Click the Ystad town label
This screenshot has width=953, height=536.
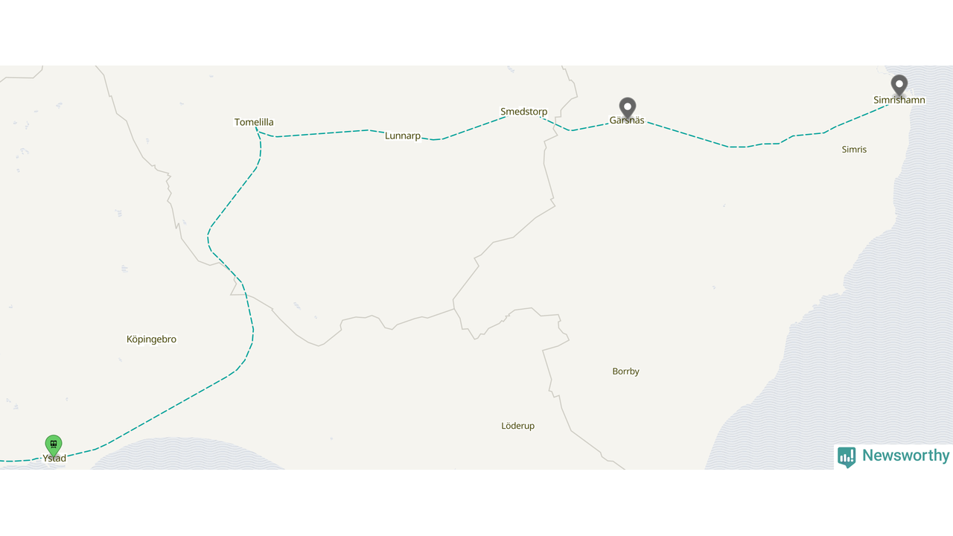54,459
